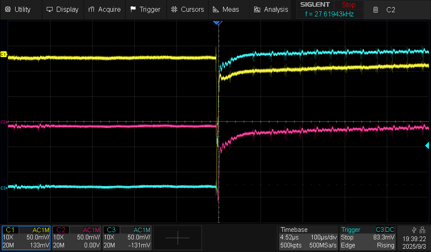Open the Trigger menu in top bar

point(145,9)
